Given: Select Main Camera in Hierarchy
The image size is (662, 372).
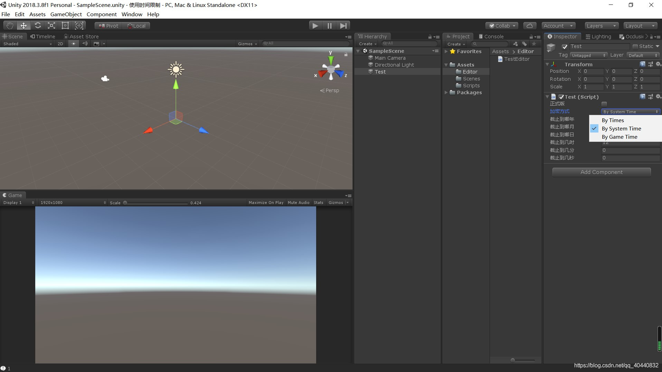Looking at the screenshot, I should pyautogui.click(x=390, y=58).
